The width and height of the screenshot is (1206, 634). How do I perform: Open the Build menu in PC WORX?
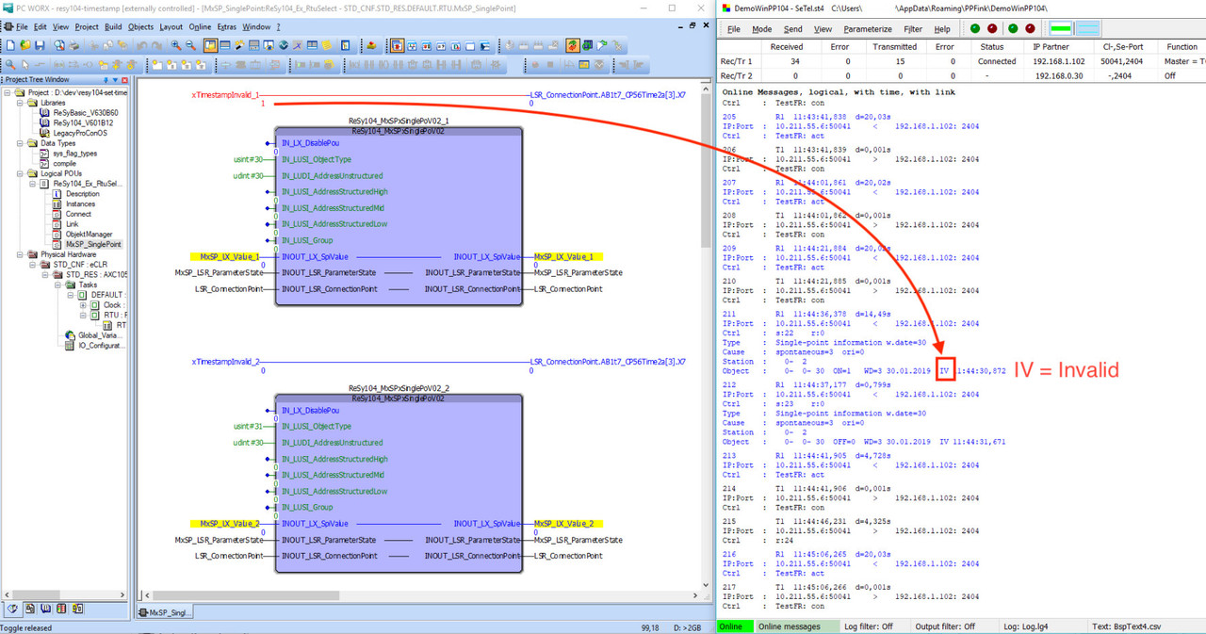pyautogui.click(x=113, y=26)
